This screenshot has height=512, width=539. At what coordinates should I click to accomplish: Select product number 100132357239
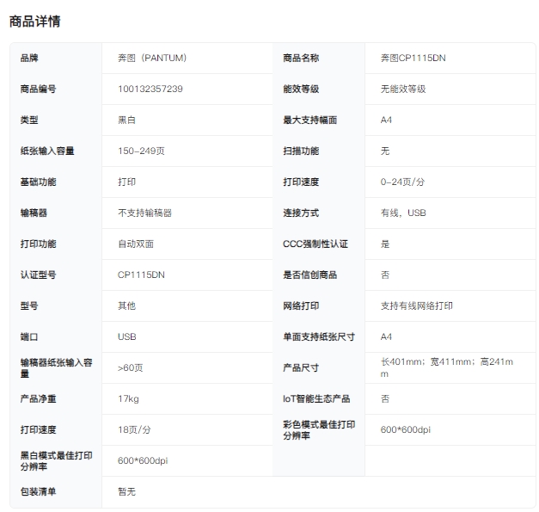(x=150, y=89)
